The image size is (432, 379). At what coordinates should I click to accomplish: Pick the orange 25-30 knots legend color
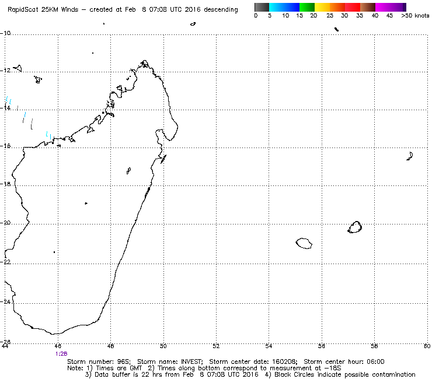coord(337,7)
